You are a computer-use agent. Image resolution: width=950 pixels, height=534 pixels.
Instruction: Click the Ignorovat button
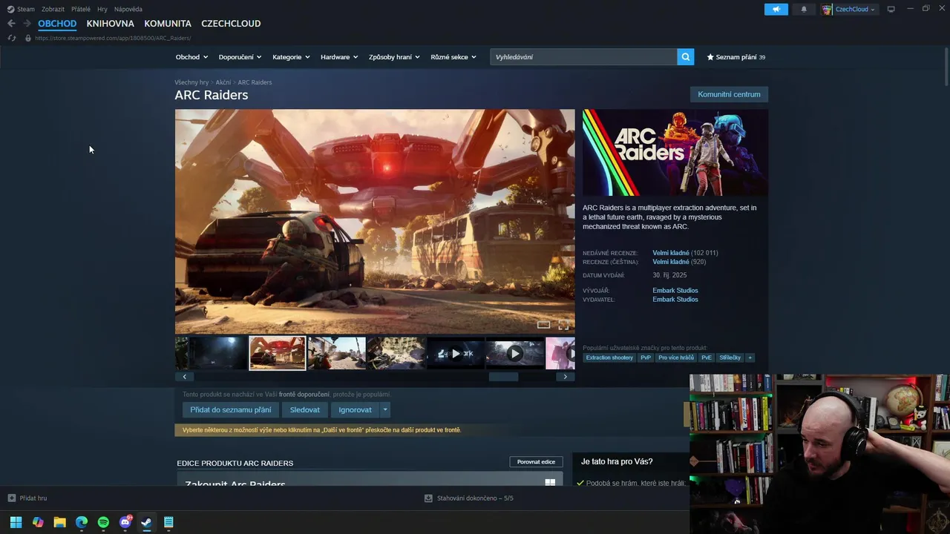(355, 409)
